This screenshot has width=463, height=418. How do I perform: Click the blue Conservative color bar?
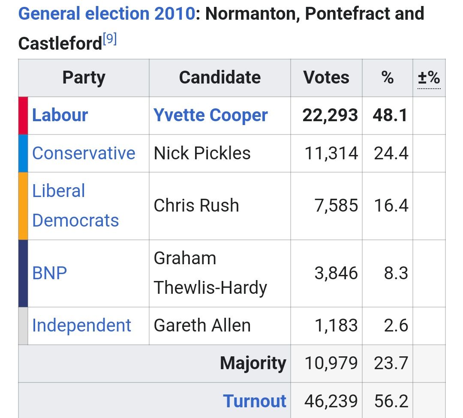click(x=23, y=153)
